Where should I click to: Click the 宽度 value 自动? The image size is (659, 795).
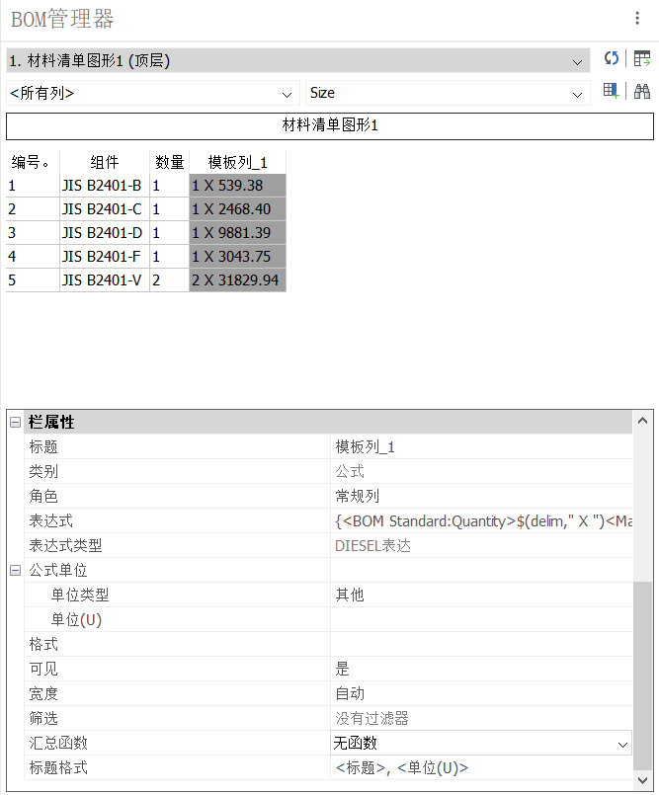(x=481, y=694)
